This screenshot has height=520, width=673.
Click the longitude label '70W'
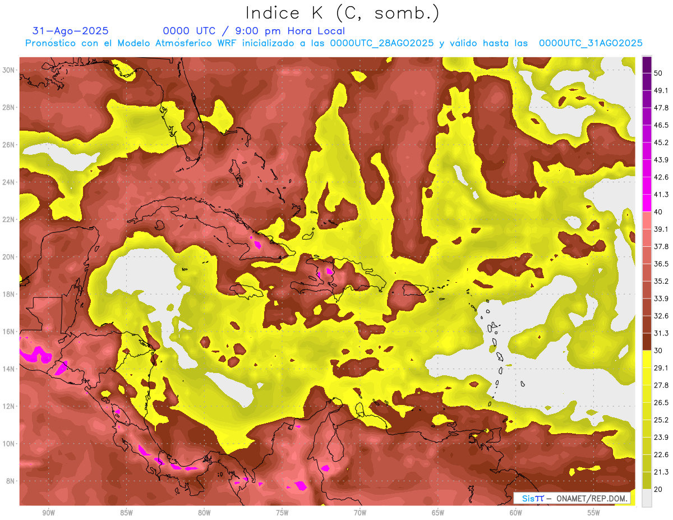(x=360, y=513)
